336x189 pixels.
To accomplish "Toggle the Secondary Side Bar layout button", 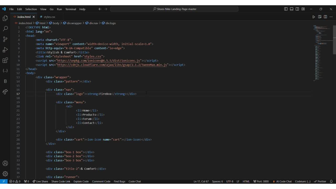I will pos(297,9).
